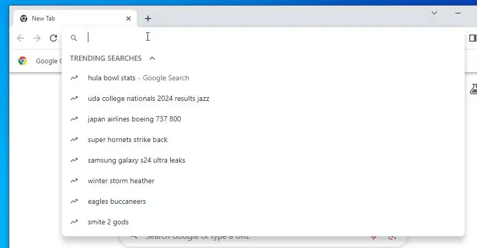Close the New Tab tab
477x248 pixels.
pyautogui.click(x=129, y=19)
